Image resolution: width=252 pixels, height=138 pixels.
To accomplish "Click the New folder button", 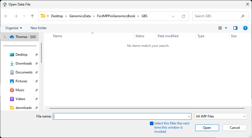I will [39, 28].
